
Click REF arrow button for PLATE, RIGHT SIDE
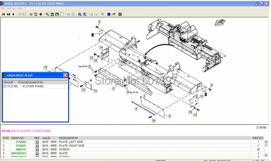(37, 145)
